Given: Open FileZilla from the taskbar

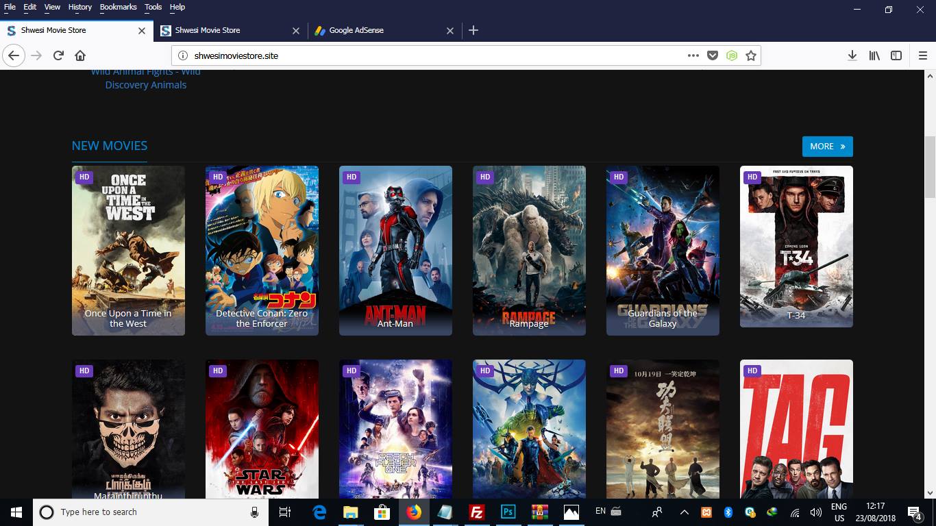Looking at the screenshot, I should click(x=476, y=512).
